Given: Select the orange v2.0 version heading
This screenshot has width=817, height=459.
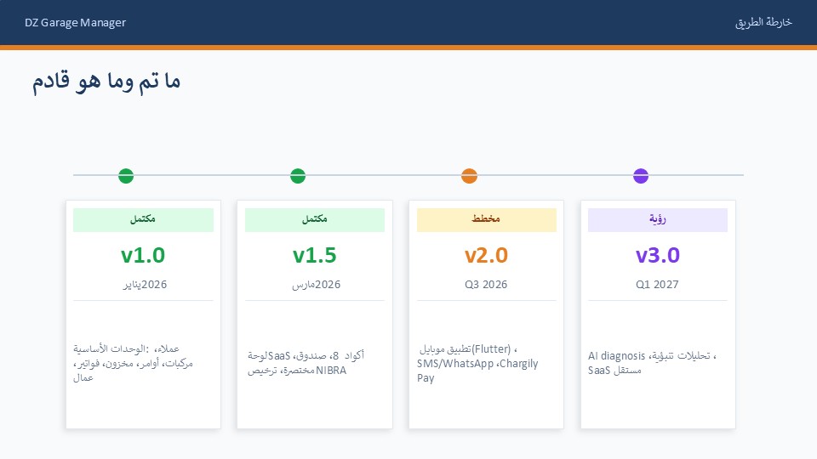Looking at the screenshot, I should (x=486, y=255).
